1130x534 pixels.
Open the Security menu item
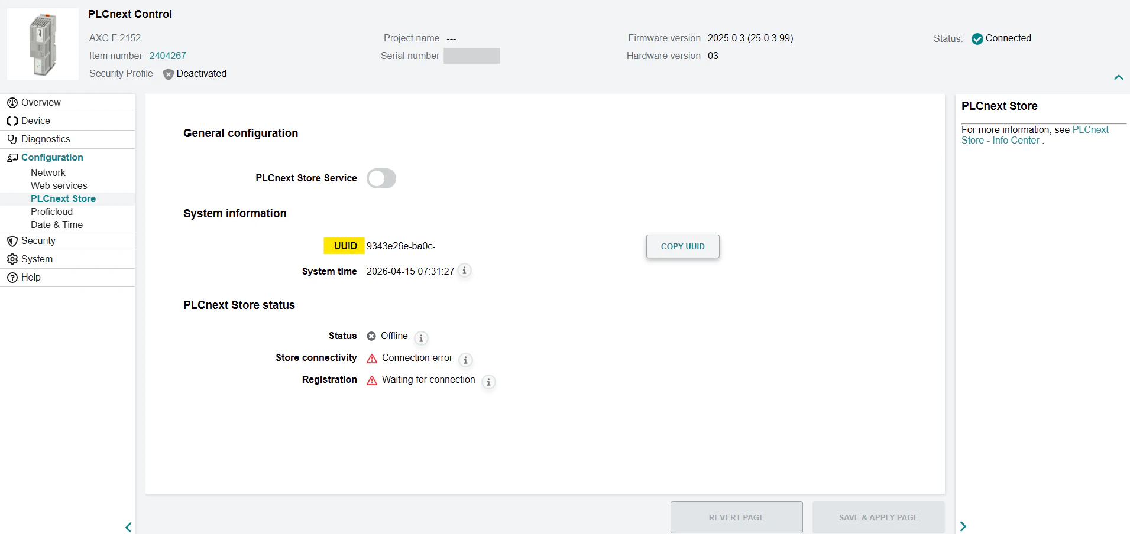(67, 241)
